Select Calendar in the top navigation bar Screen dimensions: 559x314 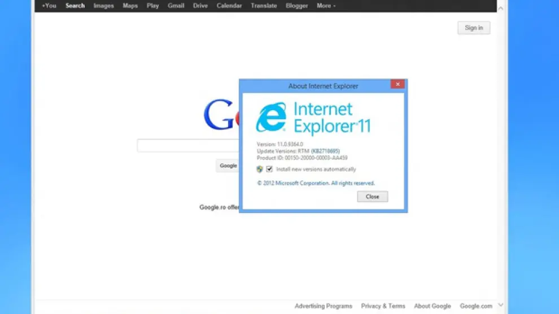point(229,6)
